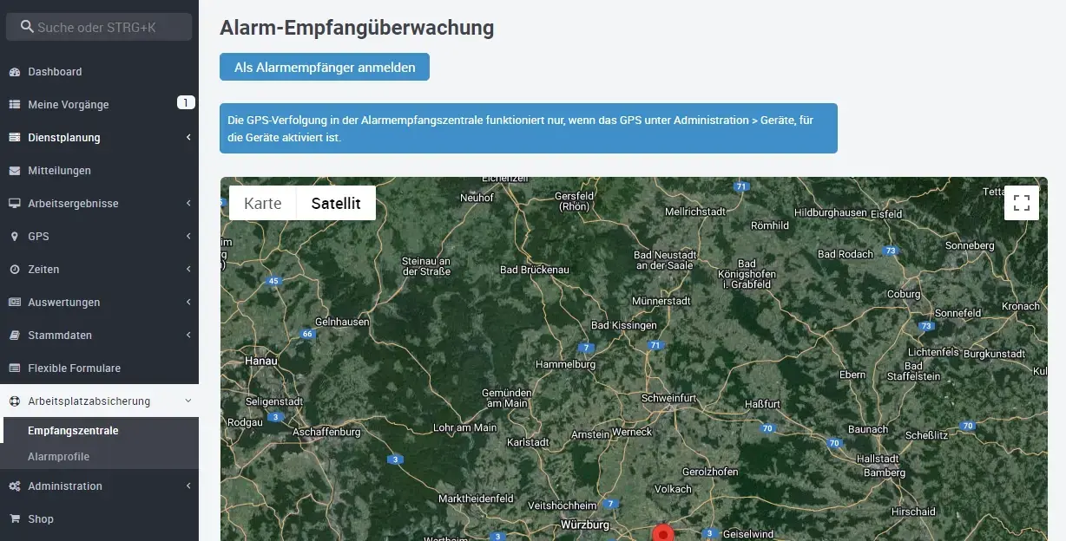
Task: Click the red alarm marker near Würzburg
Action: pos(663,533)
